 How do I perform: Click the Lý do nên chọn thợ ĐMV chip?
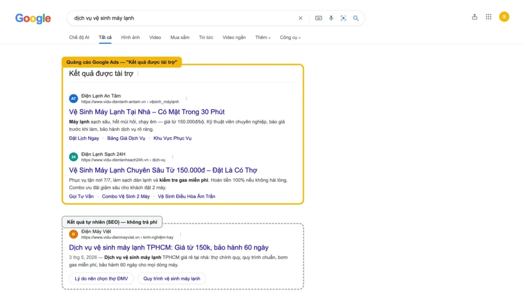click(102, 278)
